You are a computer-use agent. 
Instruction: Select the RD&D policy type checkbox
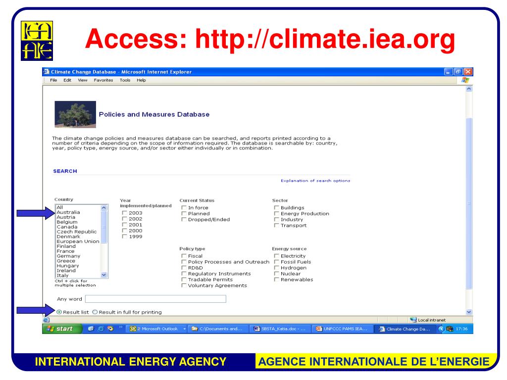pos(184,268)
